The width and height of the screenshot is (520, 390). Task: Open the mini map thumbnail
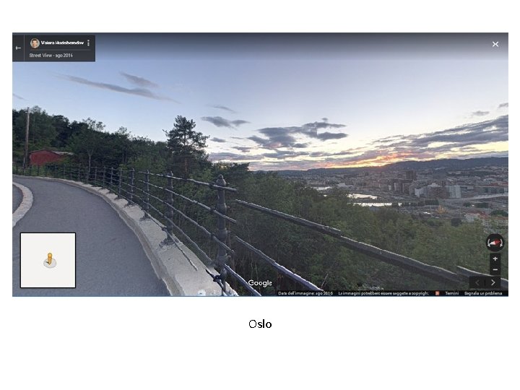pyautogui.click(x=48, y=260)
